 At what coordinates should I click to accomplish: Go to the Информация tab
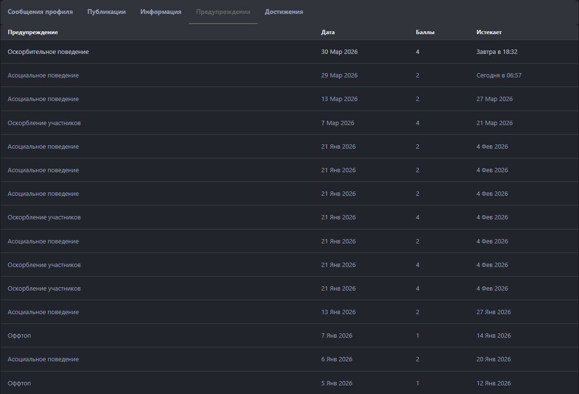(161, 12)
